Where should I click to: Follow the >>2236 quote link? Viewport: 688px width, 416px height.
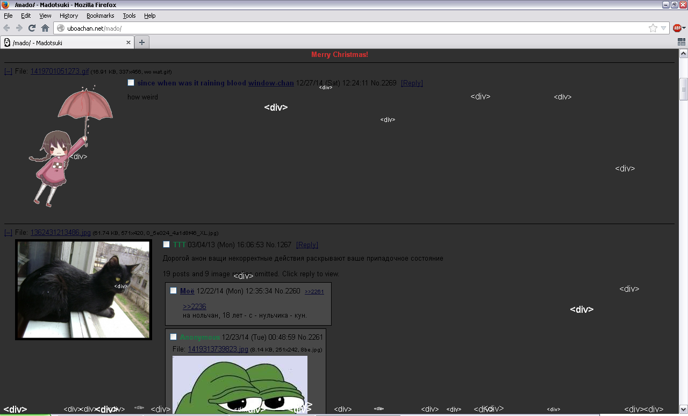click(195, 306)
